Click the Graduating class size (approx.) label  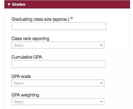click(40, 19)
